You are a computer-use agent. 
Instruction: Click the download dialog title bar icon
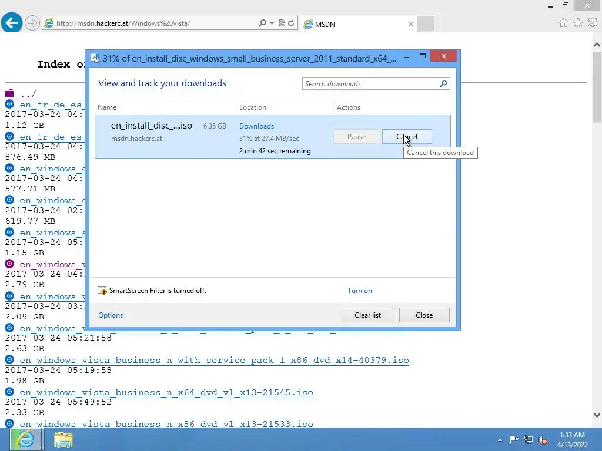pyautogui.click(x=95, y=58)
